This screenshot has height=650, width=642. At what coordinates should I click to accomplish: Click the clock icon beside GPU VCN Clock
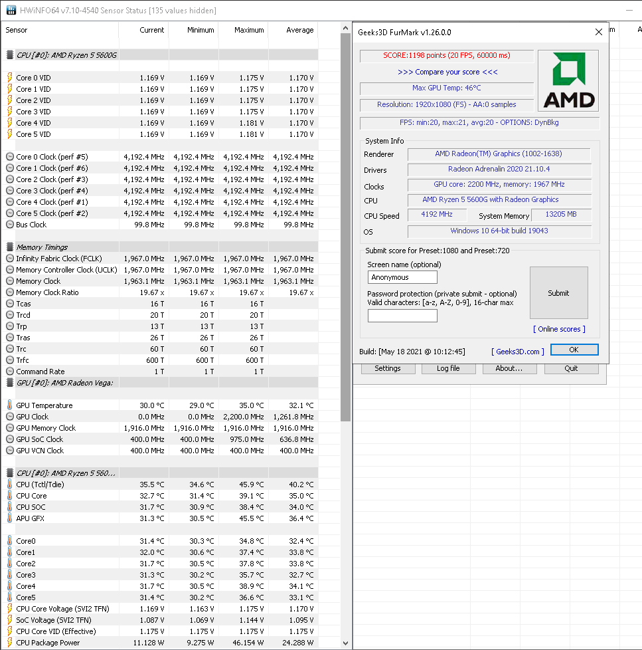pos(10,450)
